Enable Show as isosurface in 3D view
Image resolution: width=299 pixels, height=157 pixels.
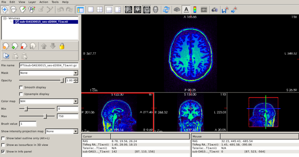(x=3, y=145)
